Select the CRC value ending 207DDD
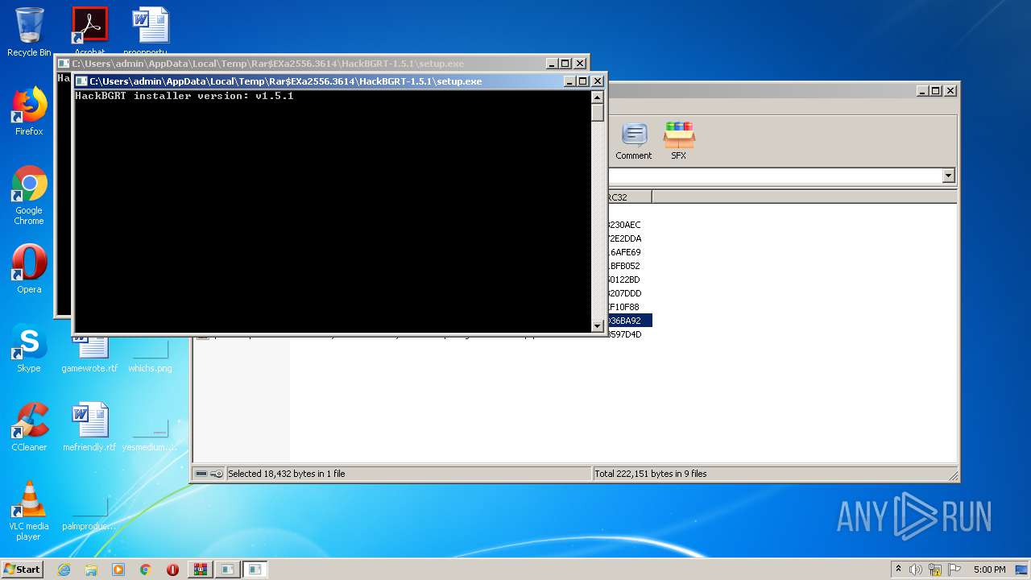Image resolution: width=1031 pixels, height=580 pixels. pos(624,293)
